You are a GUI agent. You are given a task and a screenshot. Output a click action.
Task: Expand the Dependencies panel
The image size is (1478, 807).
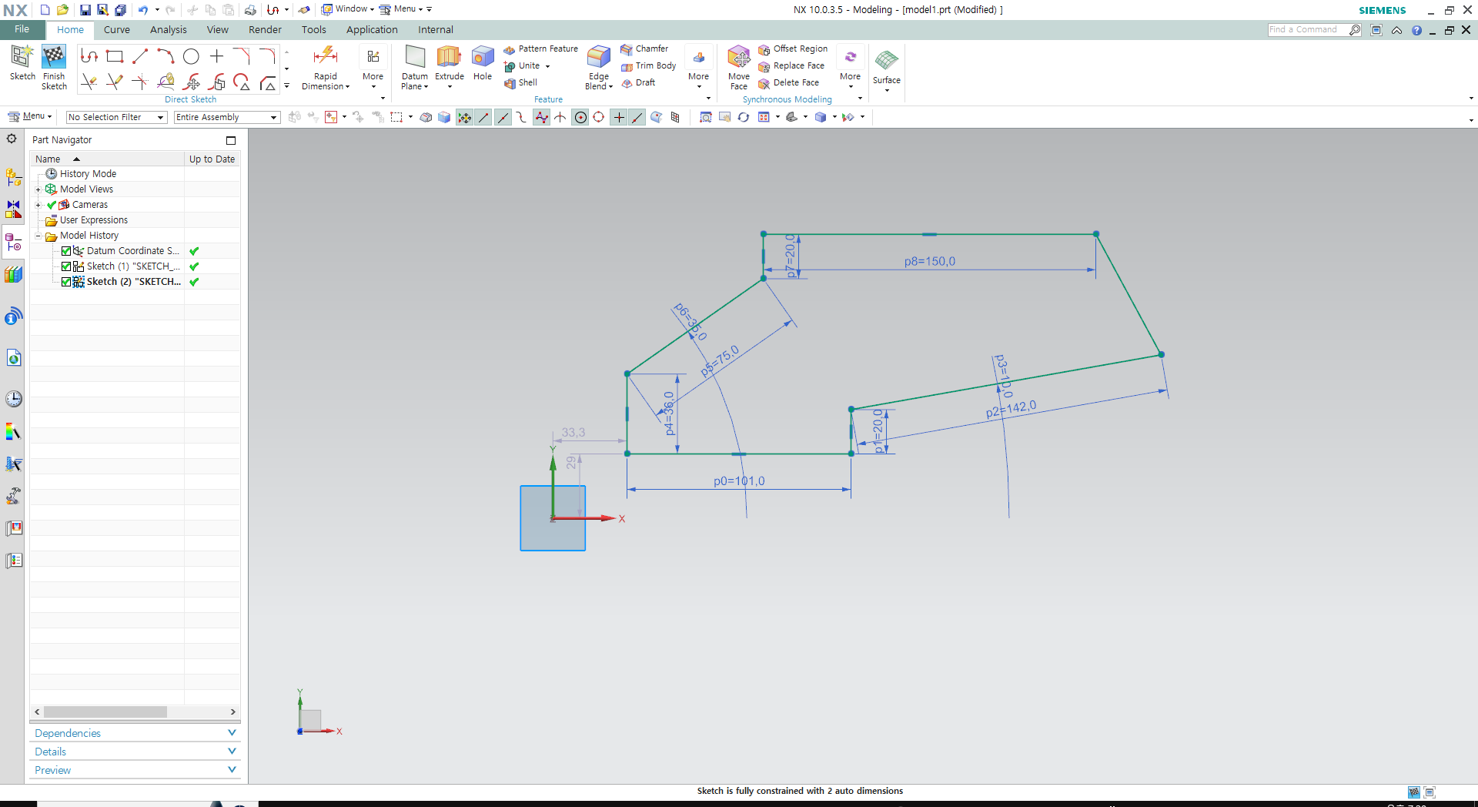click(x=135, y=733)
